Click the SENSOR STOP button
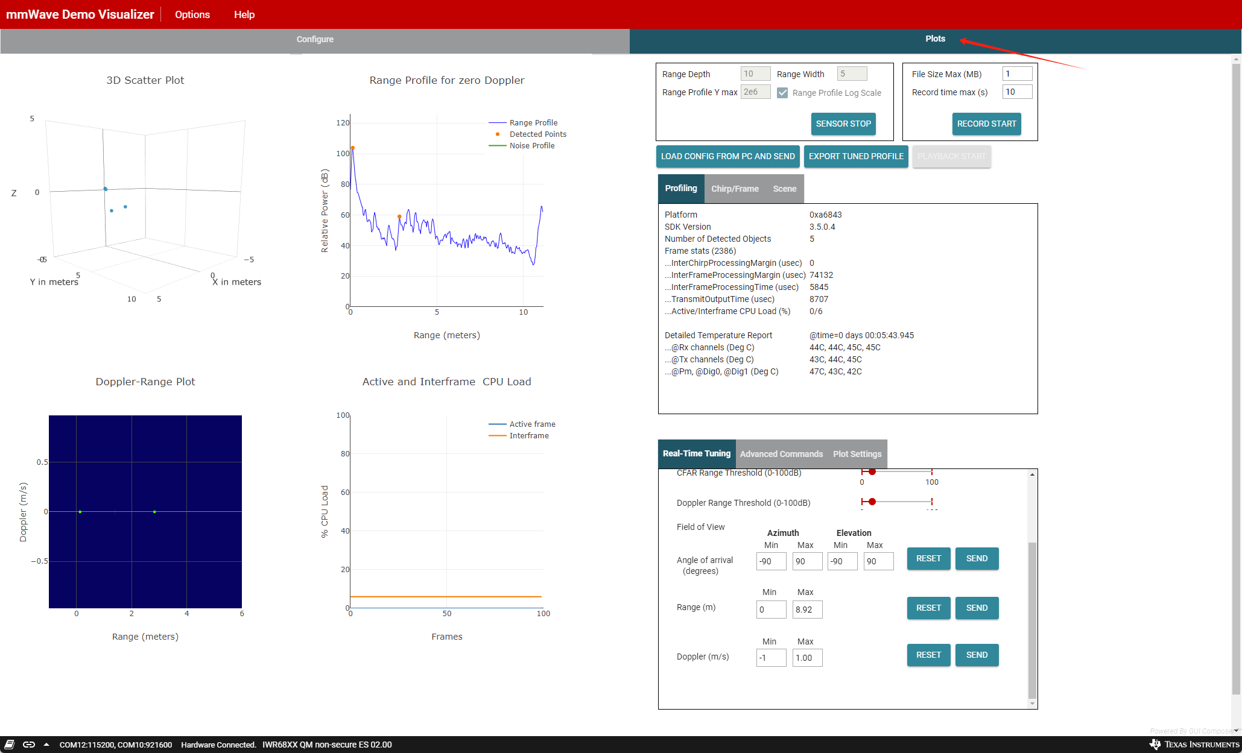Image resolution: width=1242 pixels, height=753 pixels. tap(843, 124)
